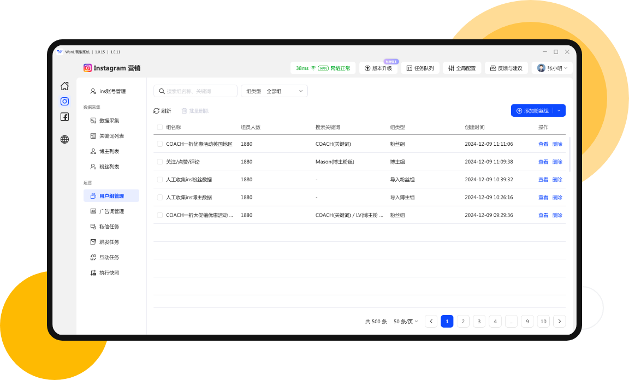Screen dimensions: 629x380
Task: Select checkbox for 关注/点赞/评论 row
Action: pyautogui.click(x=160, y=162)
